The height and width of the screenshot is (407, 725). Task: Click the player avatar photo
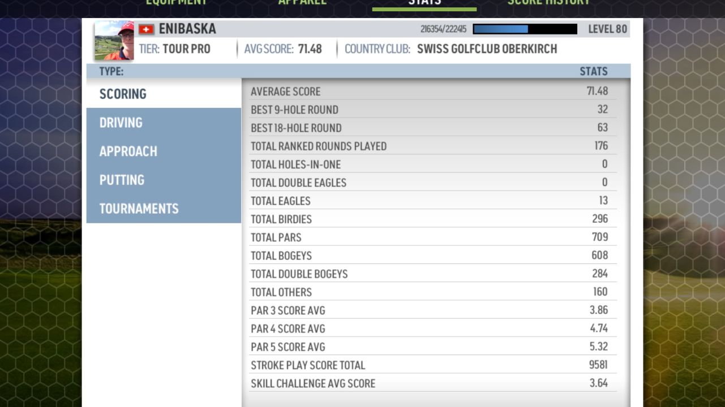[114, 41]
